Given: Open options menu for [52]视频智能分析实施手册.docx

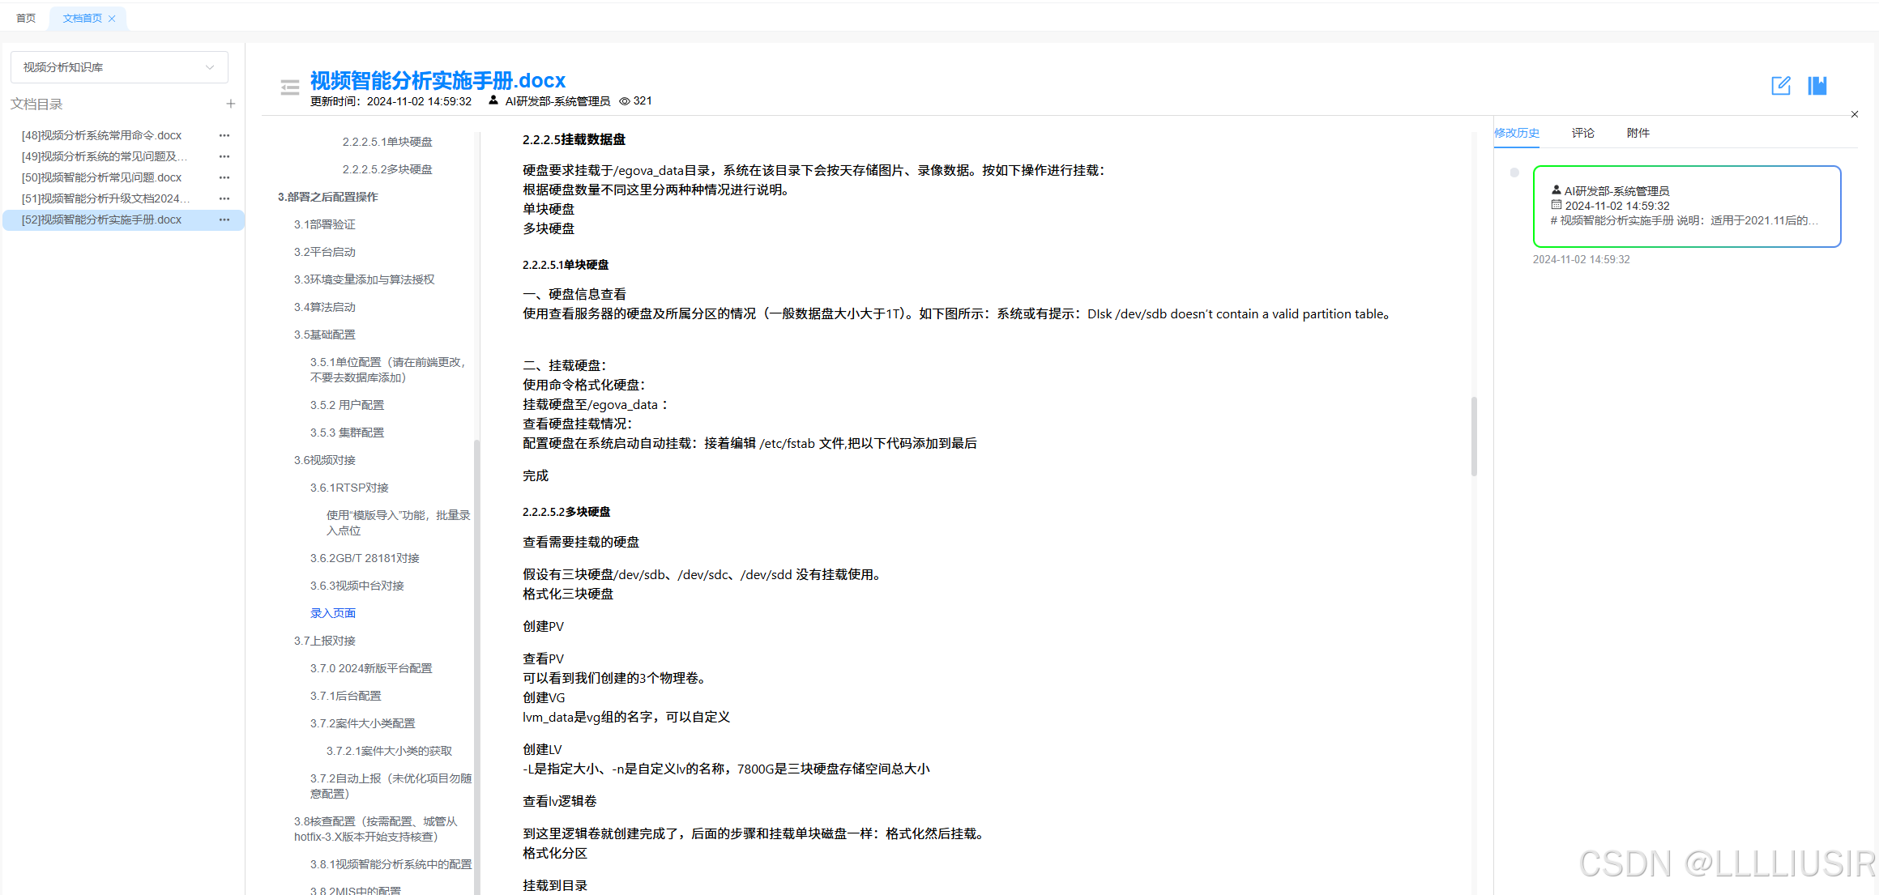Looking at the screenshot, I should pos(224,219).
